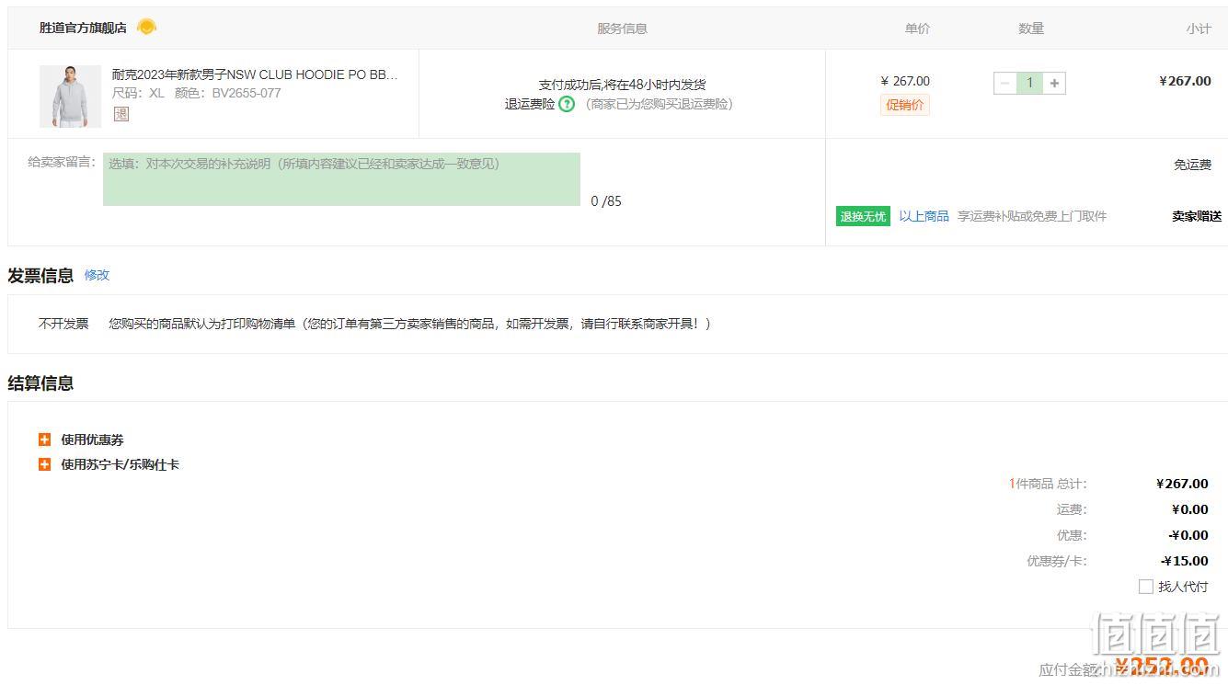Click the 退 return-service badge under the product
1228x685 pixels.
point(121,114)
